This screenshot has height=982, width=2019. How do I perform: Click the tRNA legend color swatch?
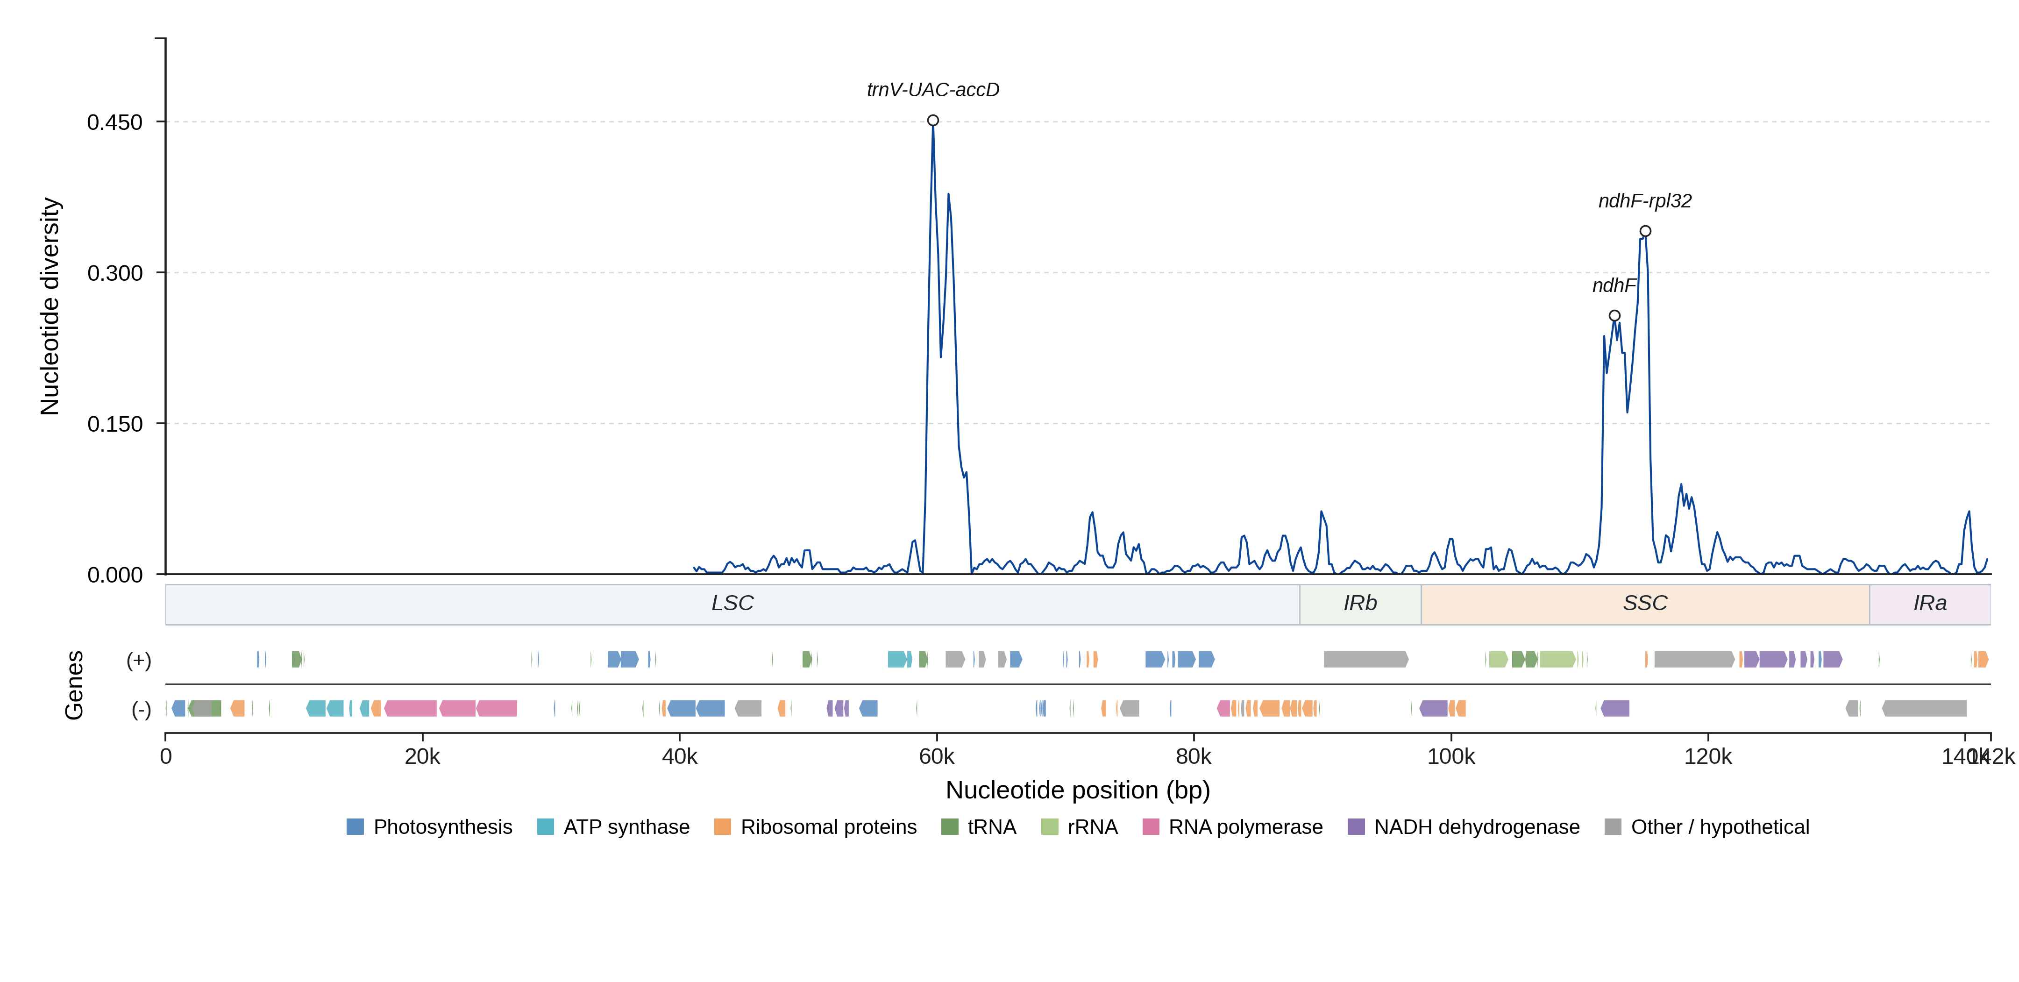(x=950, y=827)
